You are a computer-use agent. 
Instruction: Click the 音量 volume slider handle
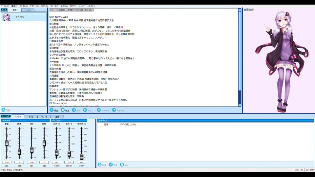click(7, 143)
